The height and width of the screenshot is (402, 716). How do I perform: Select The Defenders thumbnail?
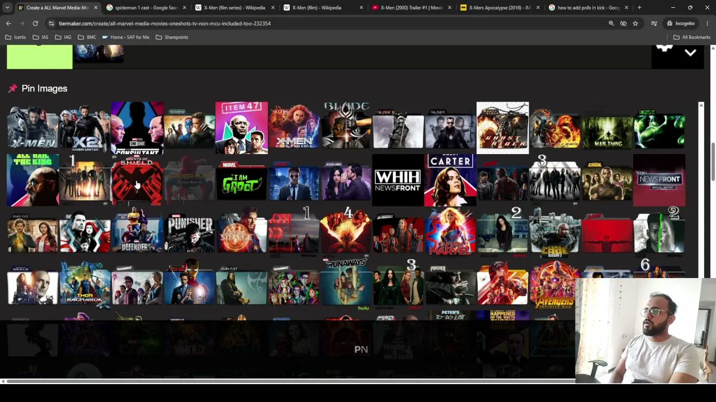click(x=137, y=232)
